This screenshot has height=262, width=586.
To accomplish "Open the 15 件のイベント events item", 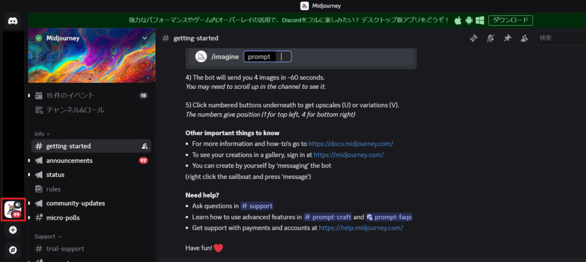I will [91, 96].
